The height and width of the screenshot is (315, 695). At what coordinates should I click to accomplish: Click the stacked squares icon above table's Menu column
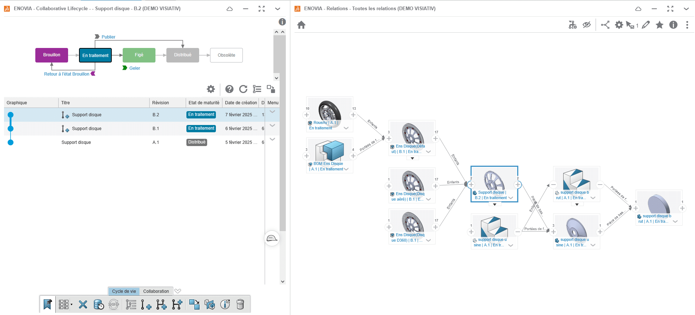pos(271,89)
